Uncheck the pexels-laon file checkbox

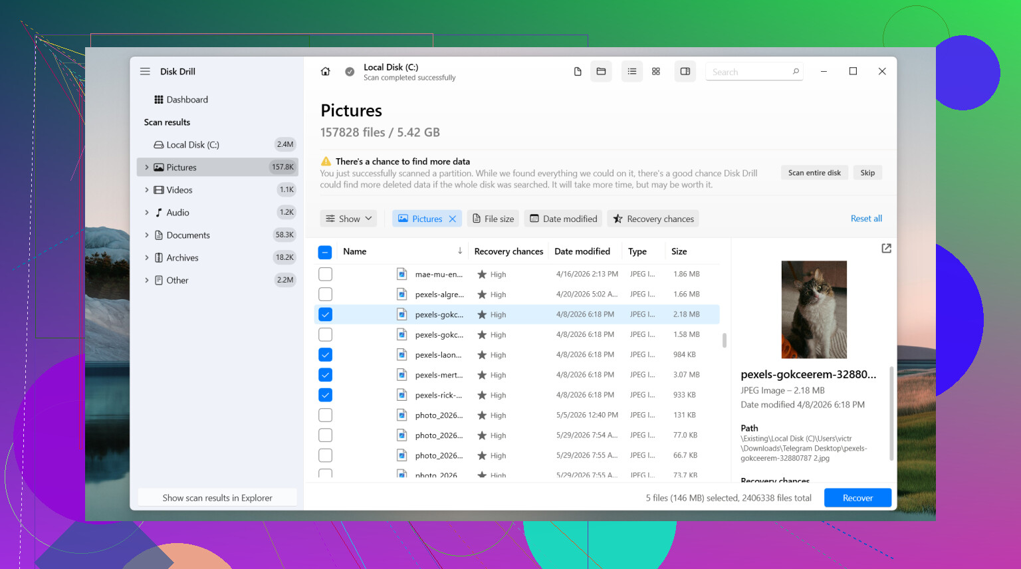point(325,354)
